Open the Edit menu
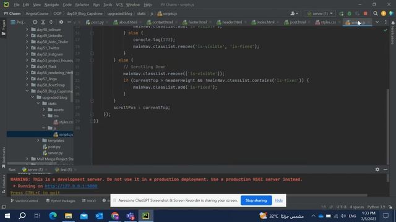Image resolution: width=396 pixels, height=222 pixels. click(26, 5)
